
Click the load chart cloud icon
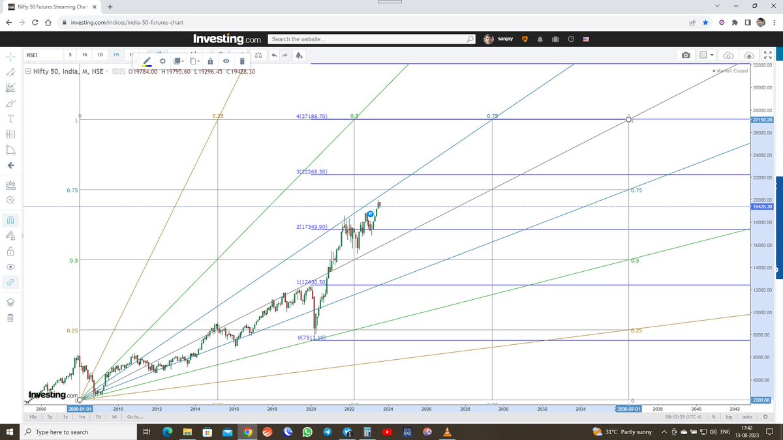(x=729, y=55)
